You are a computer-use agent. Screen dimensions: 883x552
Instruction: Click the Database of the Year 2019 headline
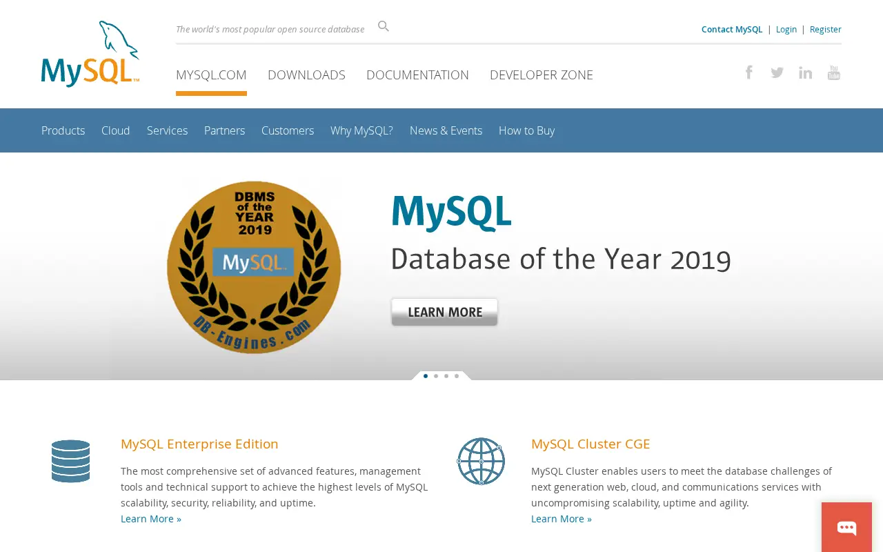pyautogui.click(x=561, y=259)
